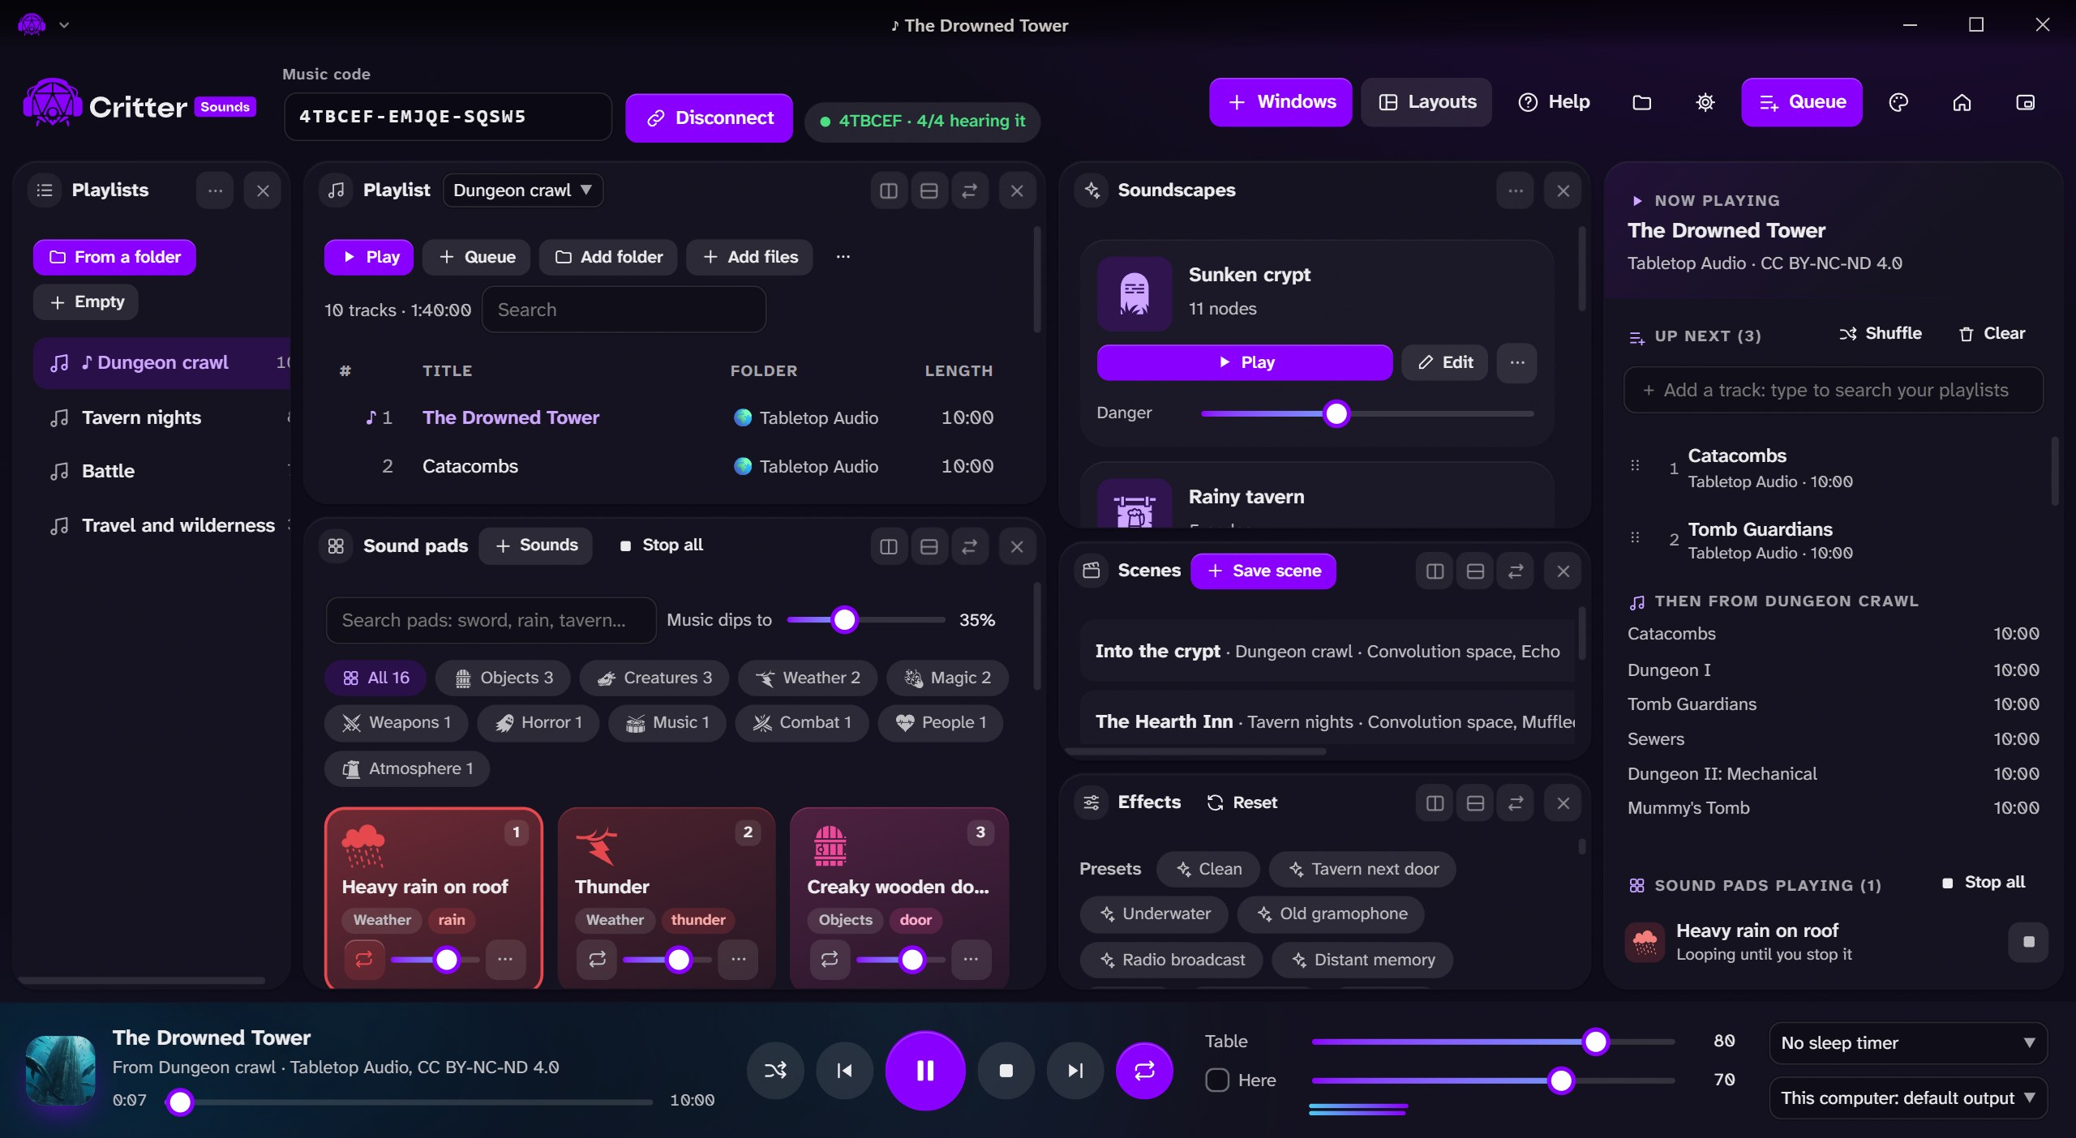Image resolution: width=2076 pixels, height=1138 pixels.
Task: Toggle loop on Creaky wooden door pad
Action: pos(830,960)
